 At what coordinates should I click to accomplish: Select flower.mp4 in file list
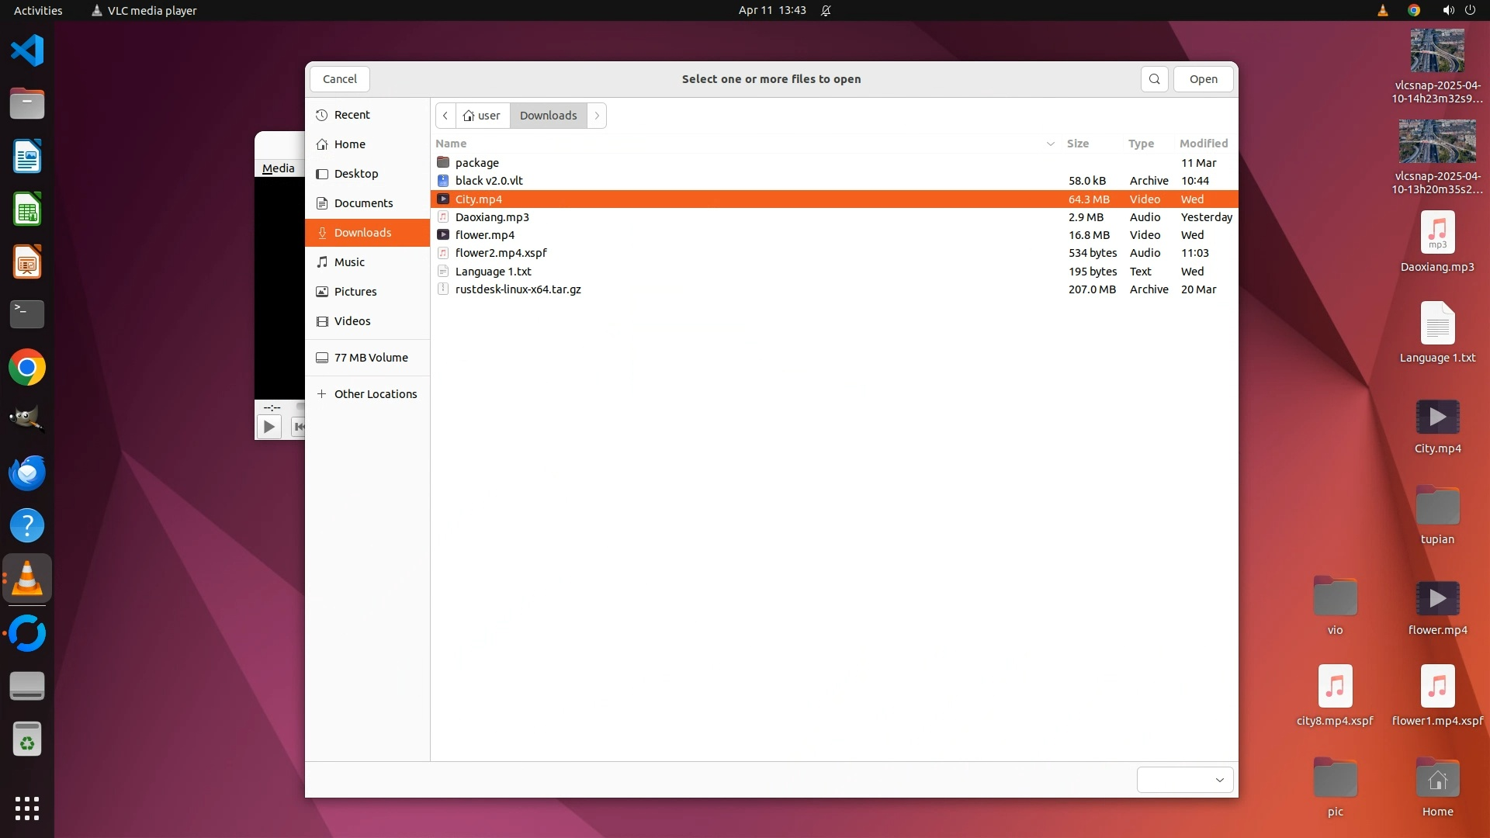point(485,235)
